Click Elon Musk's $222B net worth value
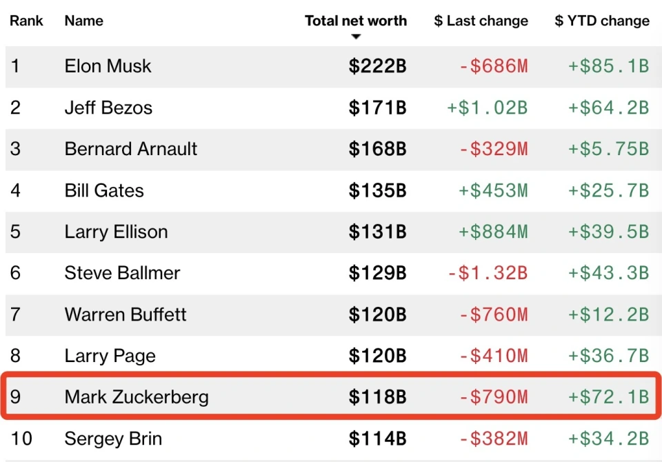The height and width of the screenshot is (462, 662). pos(377,66)
